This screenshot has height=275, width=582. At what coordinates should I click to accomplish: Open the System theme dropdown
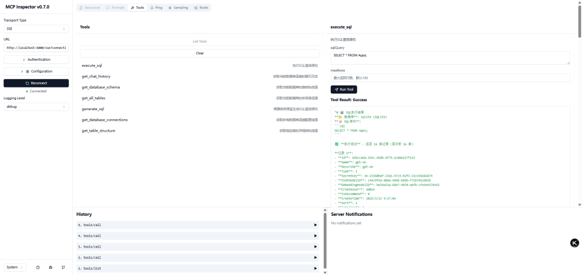(15, 267)
